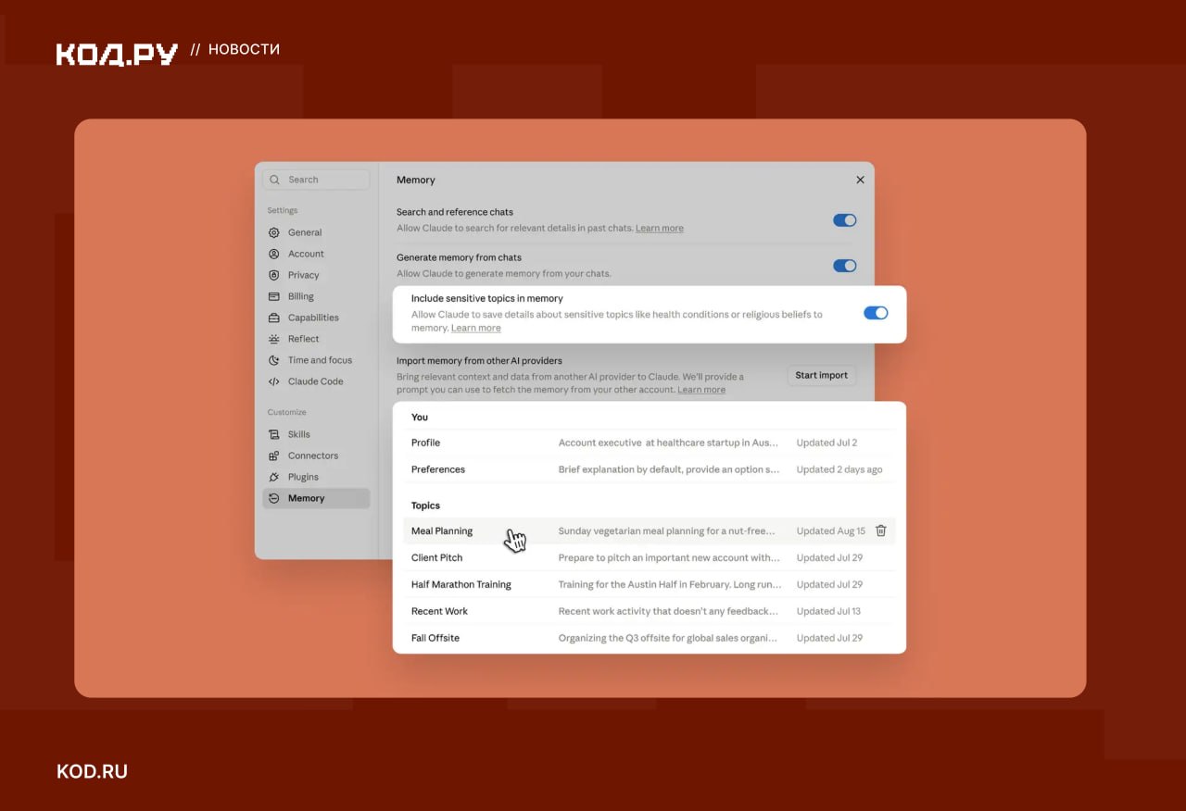Open the Half Marathon Training topic

pyautogui.click(x=650, y=584)
